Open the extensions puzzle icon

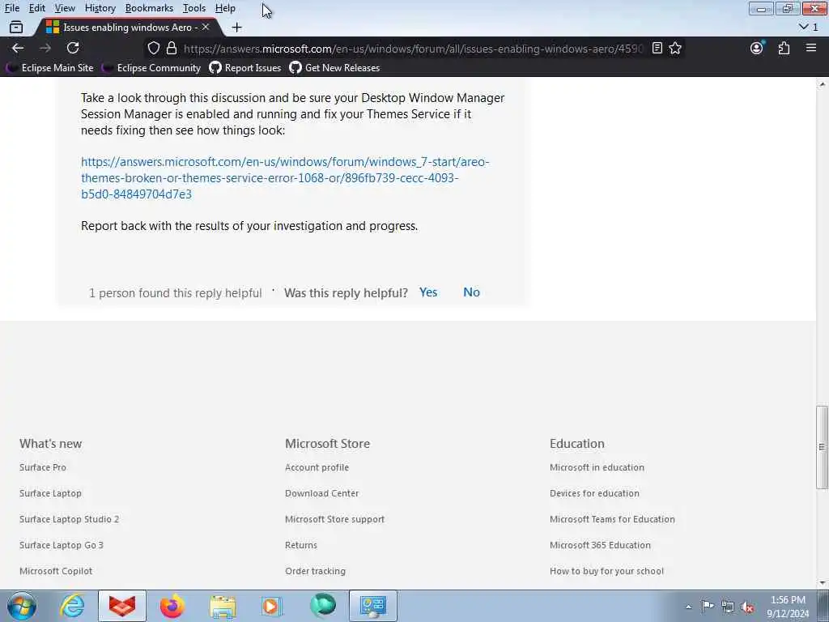pos(784,48)
